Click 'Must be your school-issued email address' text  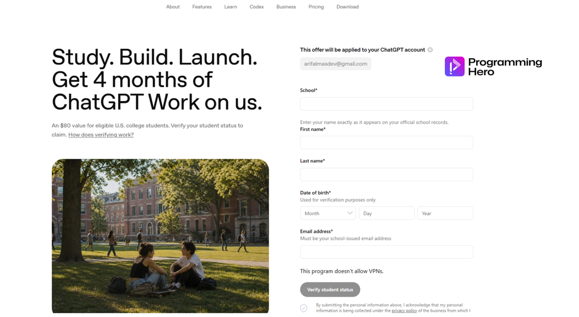[345, 239]
